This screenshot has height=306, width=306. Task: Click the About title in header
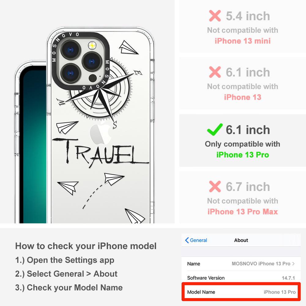(241, 240)
